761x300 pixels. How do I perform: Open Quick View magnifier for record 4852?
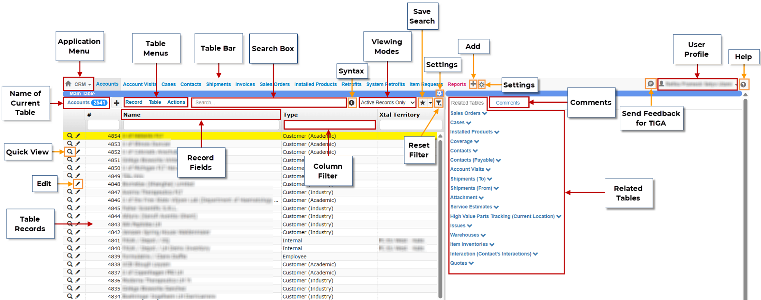(70, 152)
